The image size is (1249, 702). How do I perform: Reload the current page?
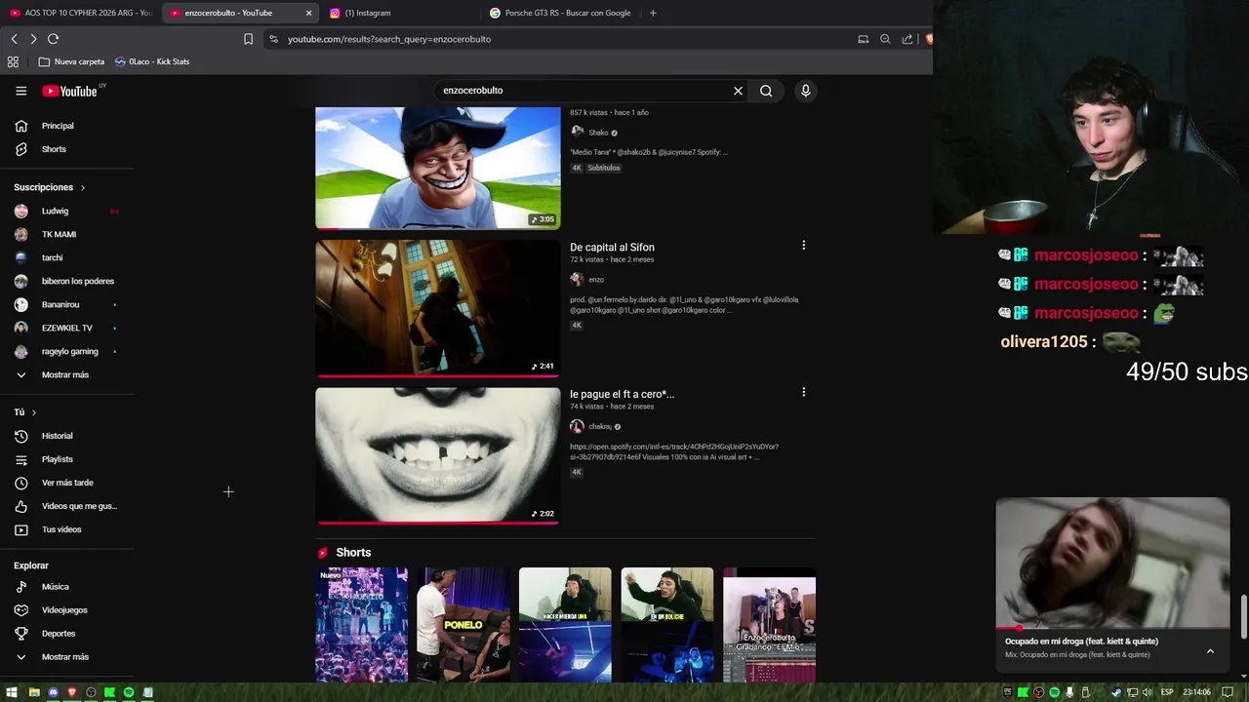click(53, 39)
